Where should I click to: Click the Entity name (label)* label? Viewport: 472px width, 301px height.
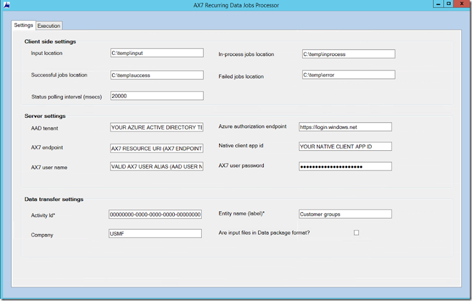(x=241, y=214)
